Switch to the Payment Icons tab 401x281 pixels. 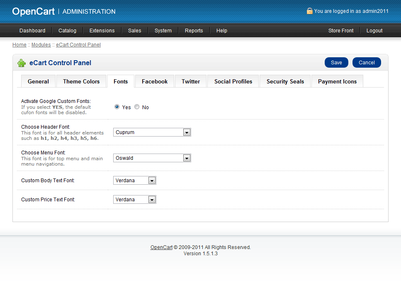click(337, 81)
